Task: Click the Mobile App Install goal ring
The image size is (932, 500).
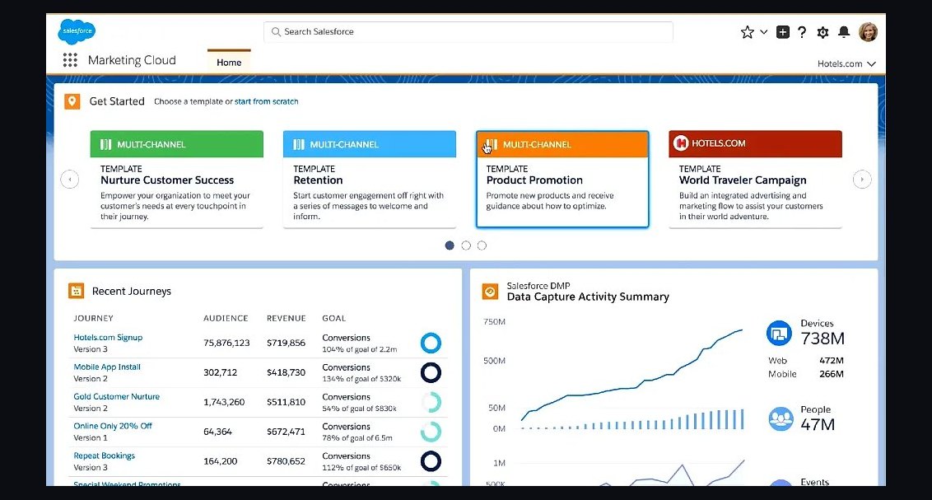Action: pyautogui.click(x=431, y=373)
